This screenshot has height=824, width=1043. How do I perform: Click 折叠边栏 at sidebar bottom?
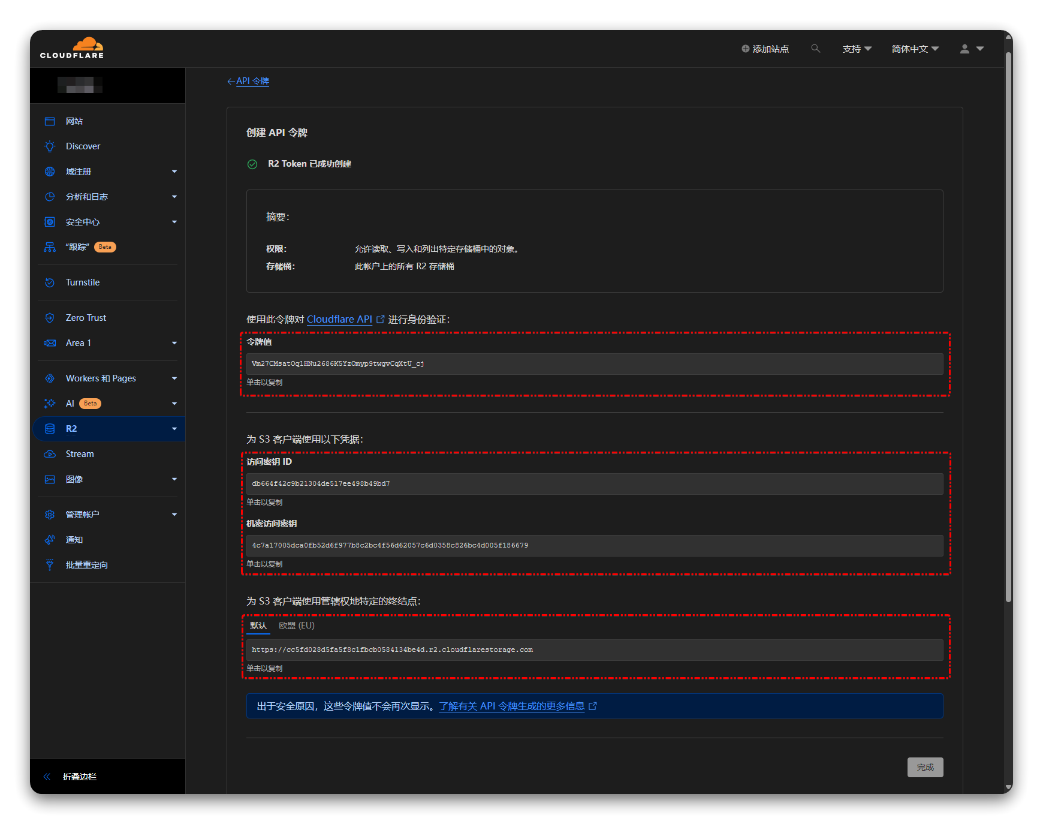pyautogui.click(x=80, y=777)
